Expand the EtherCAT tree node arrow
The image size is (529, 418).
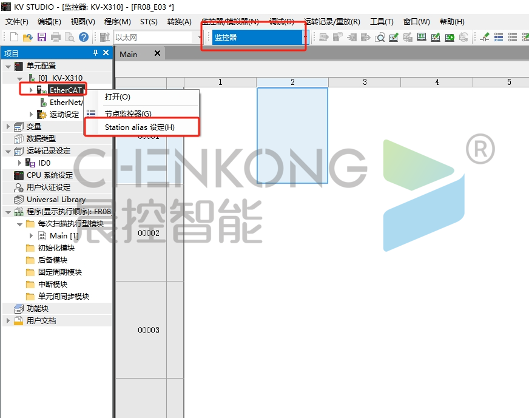point(31,90)
